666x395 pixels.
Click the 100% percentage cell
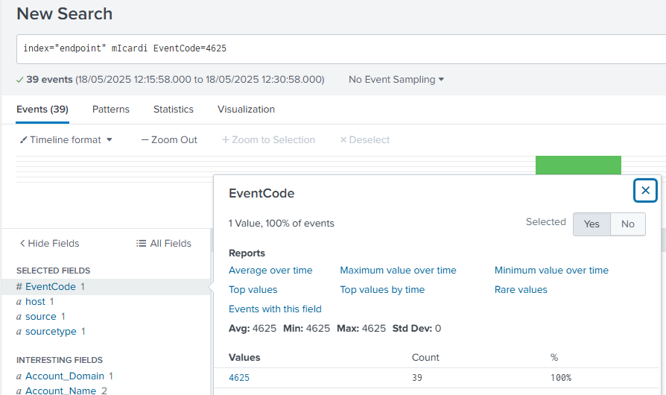(561, 378)
